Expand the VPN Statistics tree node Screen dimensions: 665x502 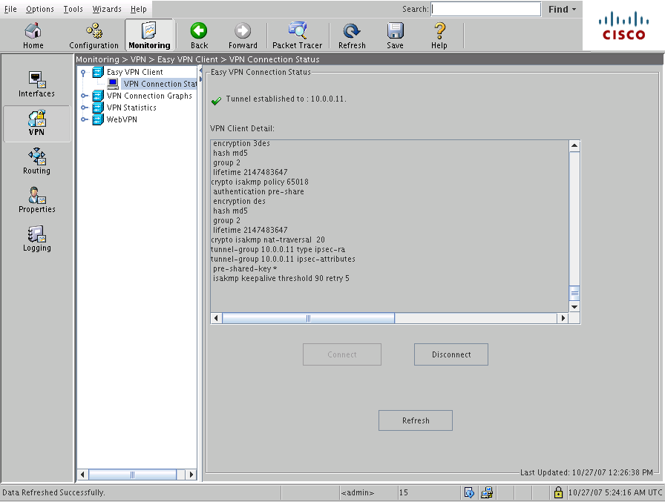(x=84, y=108)
